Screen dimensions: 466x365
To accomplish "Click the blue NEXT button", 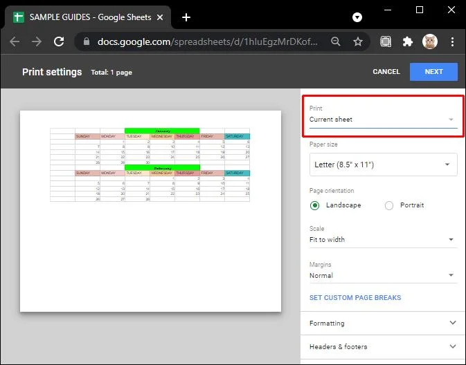I will point(433,72).
